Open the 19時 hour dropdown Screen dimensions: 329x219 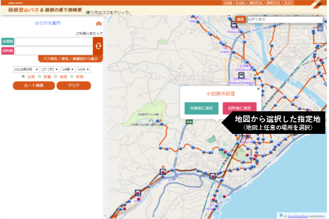pyautogui.click(x=67, y=69)
